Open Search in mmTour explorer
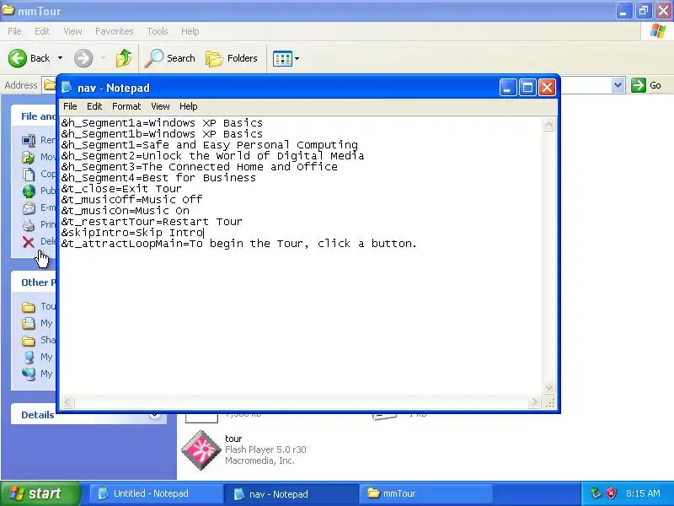 point(170,58)
